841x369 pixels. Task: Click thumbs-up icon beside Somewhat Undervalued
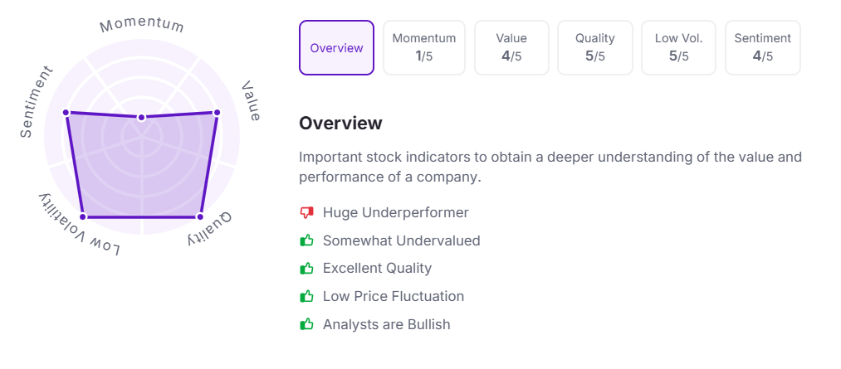click(x=307, y=240)
